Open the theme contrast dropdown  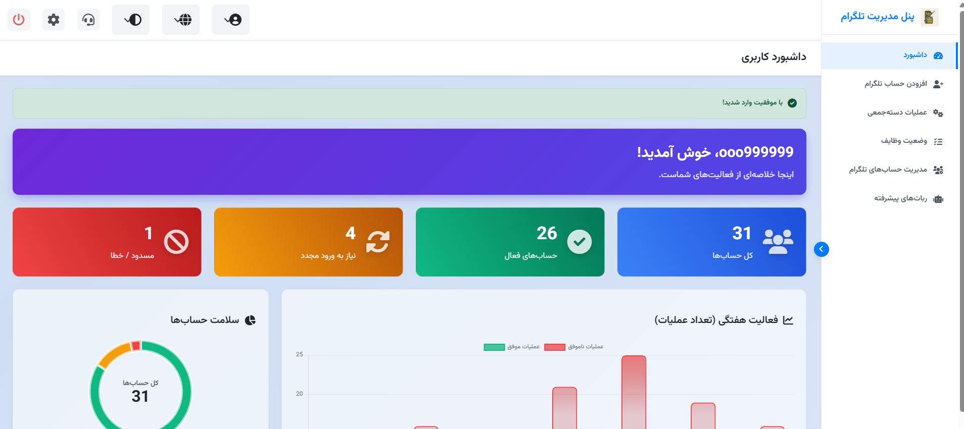131,20
